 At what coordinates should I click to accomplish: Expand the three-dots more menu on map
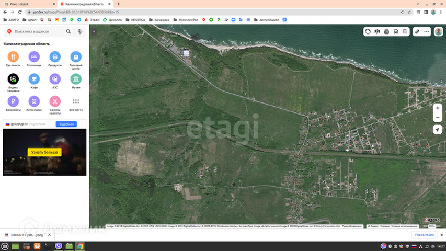[427, 31]
